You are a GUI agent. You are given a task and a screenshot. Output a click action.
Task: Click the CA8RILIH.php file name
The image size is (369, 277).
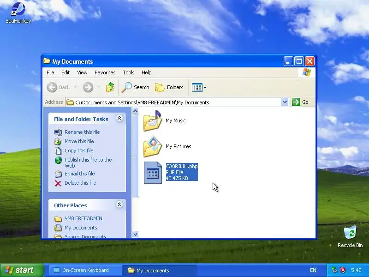tap(182, 166)
